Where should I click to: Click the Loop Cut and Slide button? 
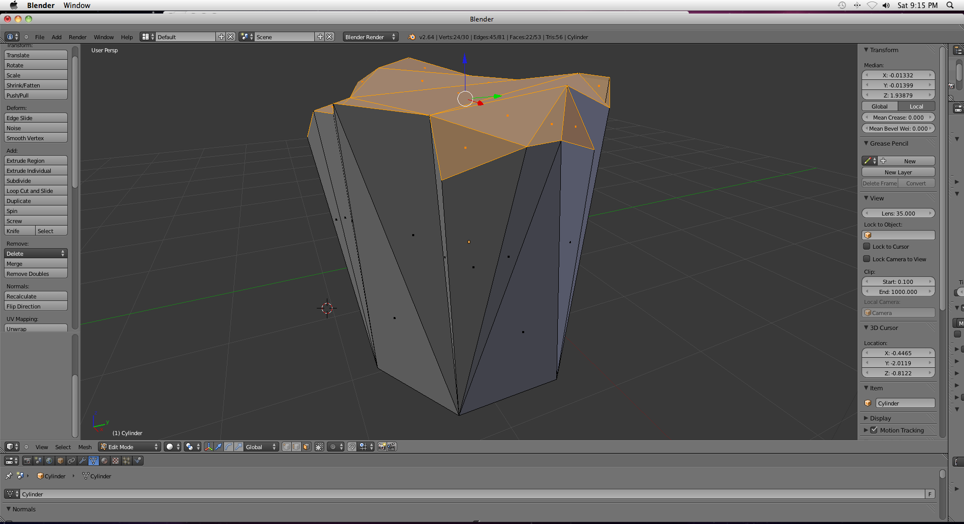click(36, 190)
